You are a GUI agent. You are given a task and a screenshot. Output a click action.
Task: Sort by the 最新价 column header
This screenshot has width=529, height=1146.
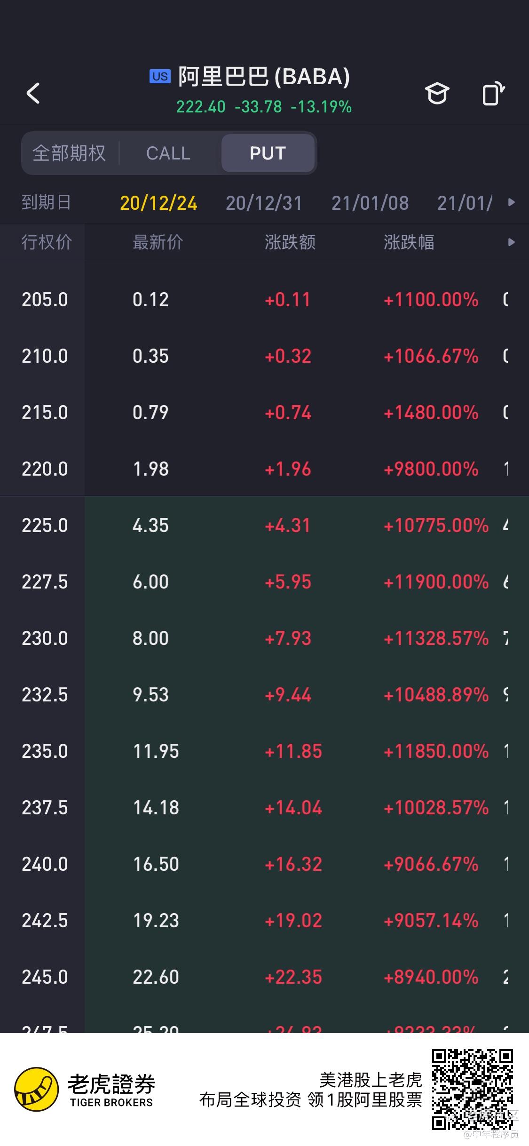[158, 242]
